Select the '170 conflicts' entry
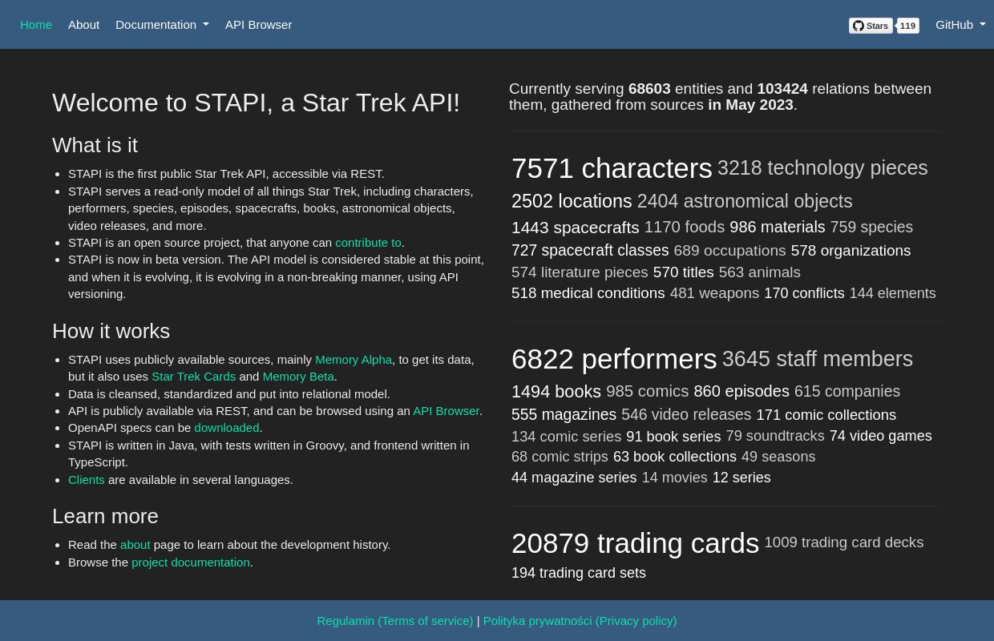This screenshot has width=994, height=641. coord(804,293)
